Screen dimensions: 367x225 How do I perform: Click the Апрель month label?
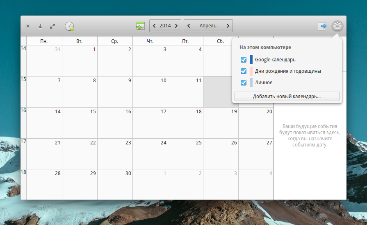pyautogui.click(x=208, y=26)
